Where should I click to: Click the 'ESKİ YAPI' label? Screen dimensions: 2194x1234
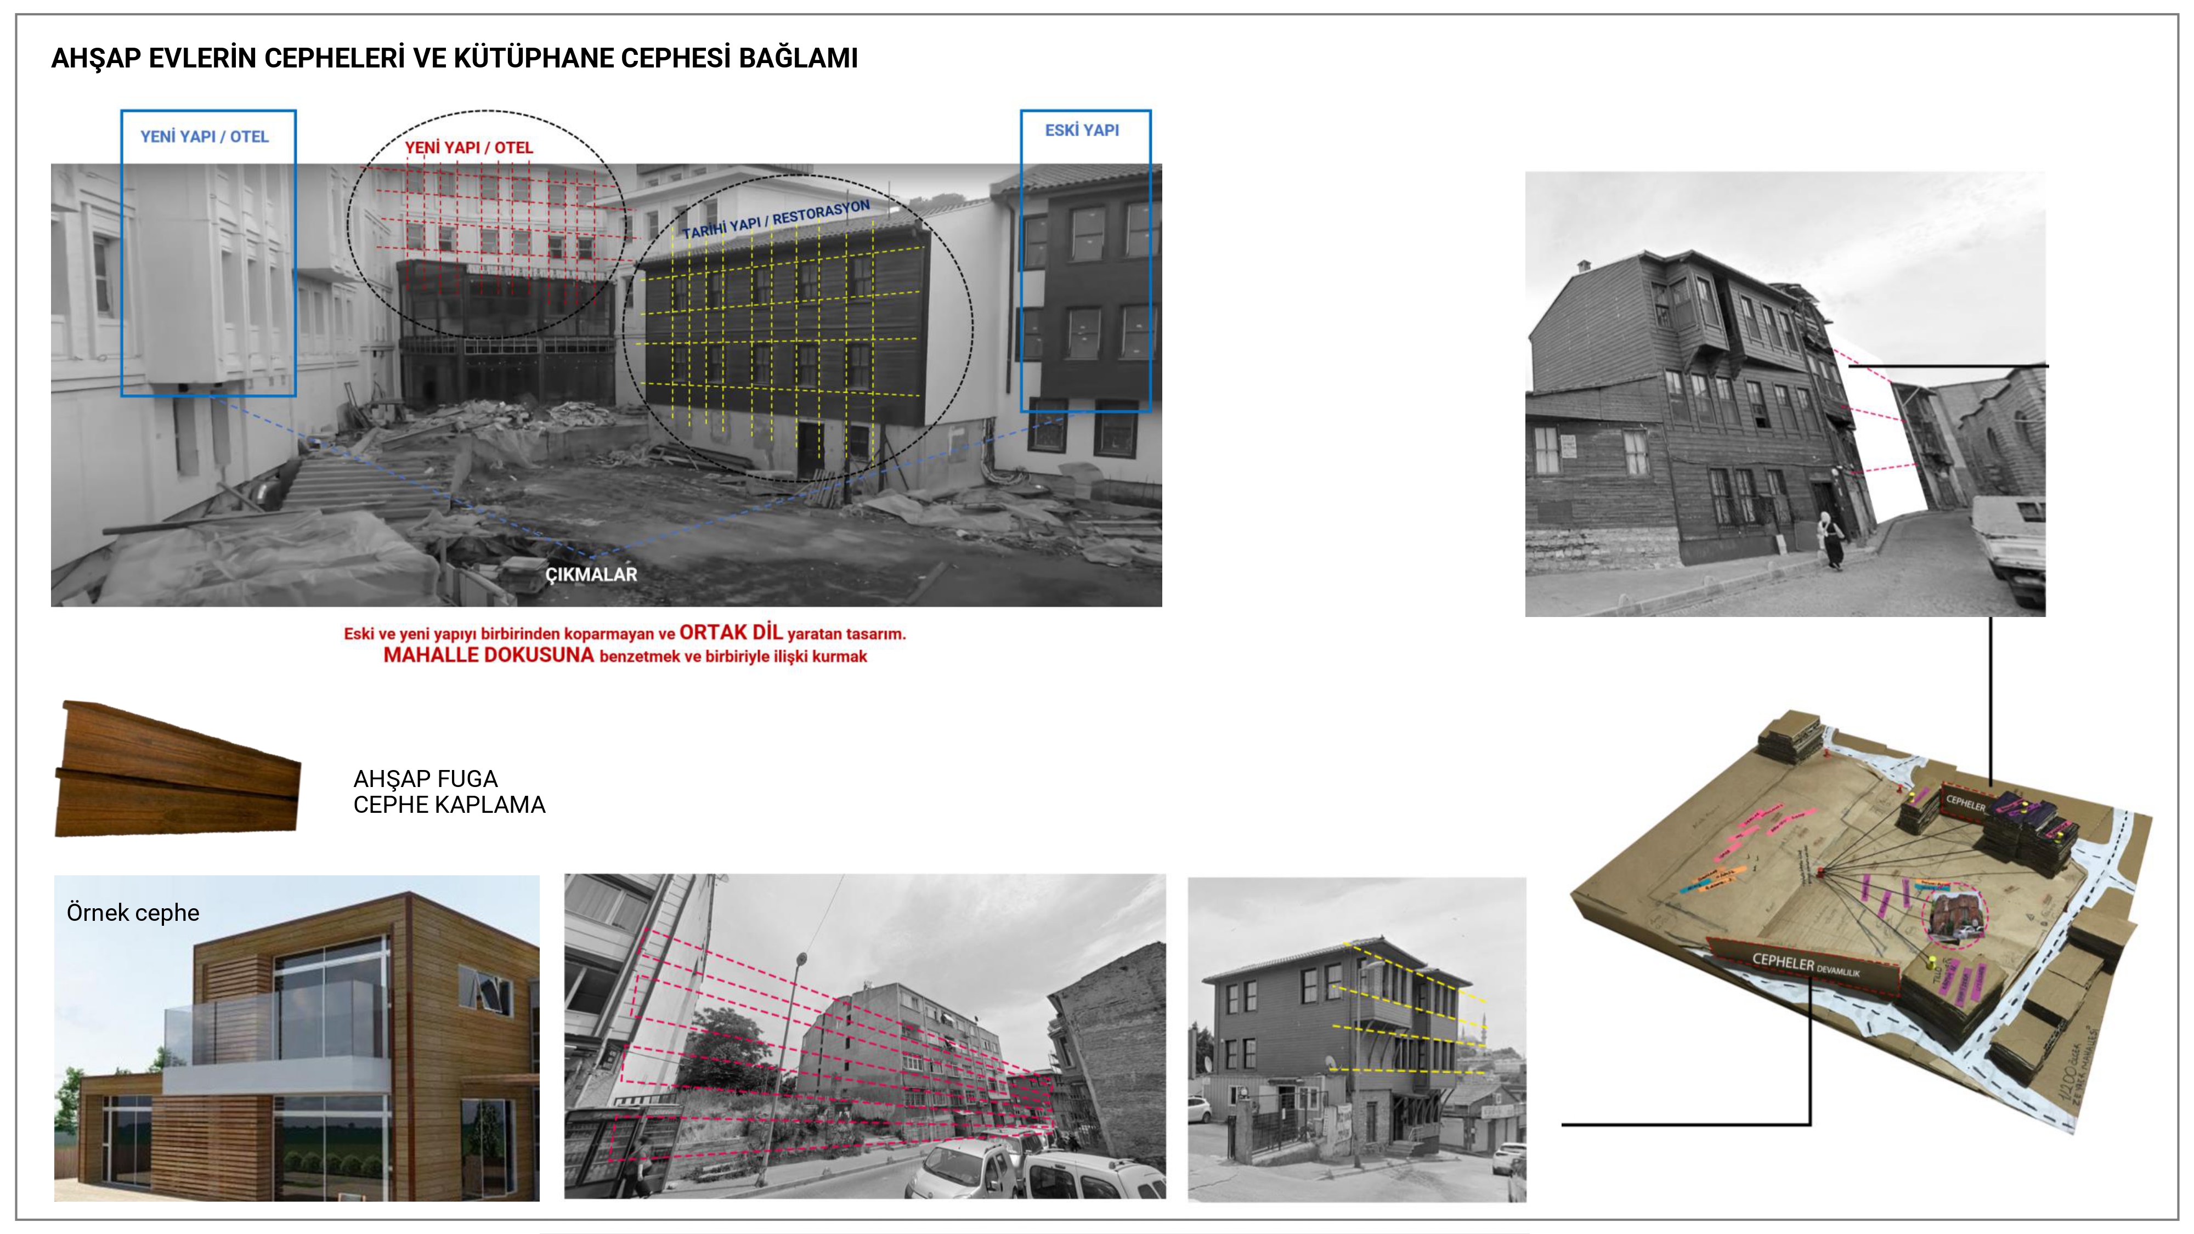pos(1082,131)
